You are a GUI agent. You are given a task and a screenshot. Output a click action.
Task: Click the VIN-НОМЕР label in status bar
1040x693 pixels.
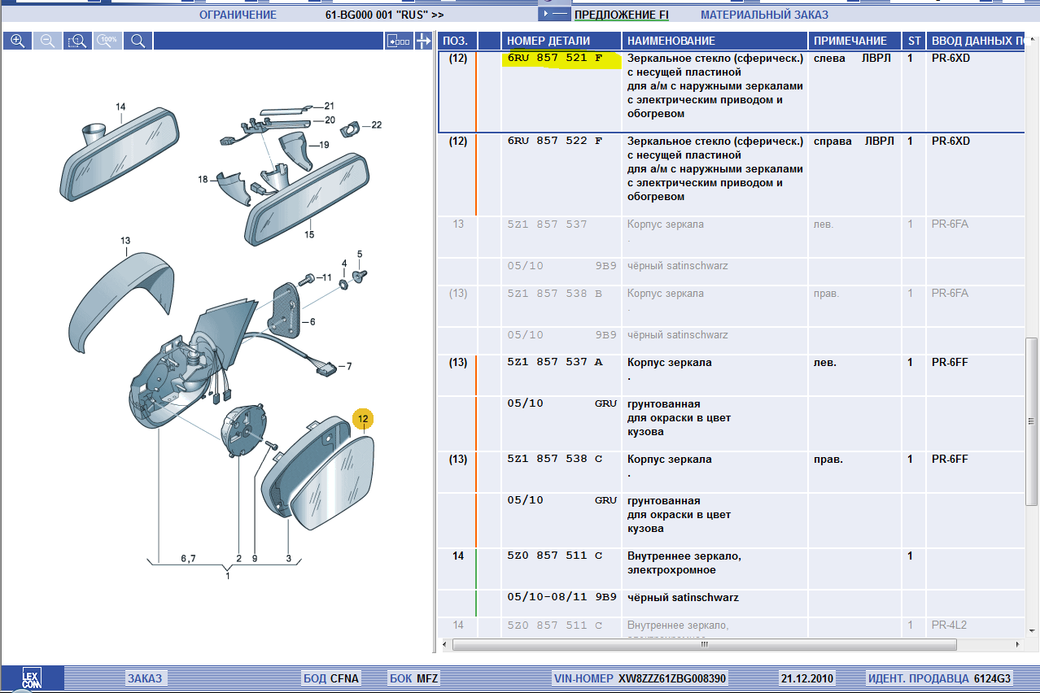(583, 678)
